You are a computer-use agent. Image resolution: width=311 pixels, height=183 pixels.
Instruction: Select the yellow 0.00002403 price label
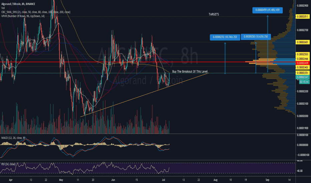(x=302, y=68)
